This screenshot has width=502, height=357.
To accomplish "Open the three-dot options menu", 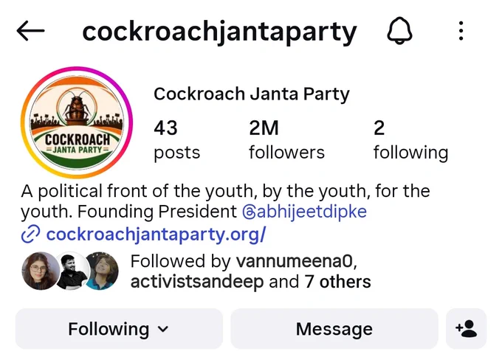I will click(x=461, y=31).
